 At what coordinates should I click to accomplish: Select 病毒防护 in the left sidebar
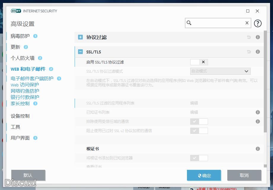(x=20, y=36)
